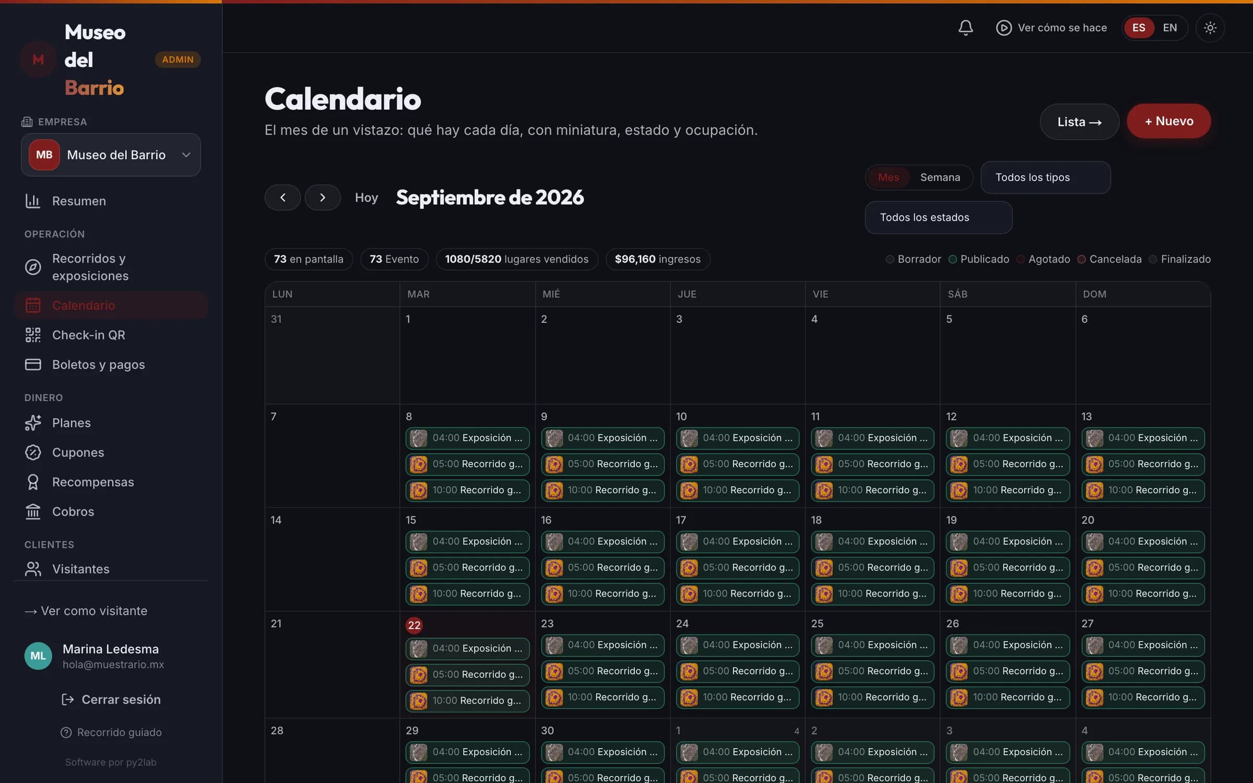1253x783 pixels.
Task: Open the highlighted day 22 date badge
Action: coord(414,625)
